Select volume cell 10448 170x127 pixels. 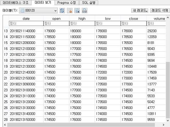click(156, 66)
